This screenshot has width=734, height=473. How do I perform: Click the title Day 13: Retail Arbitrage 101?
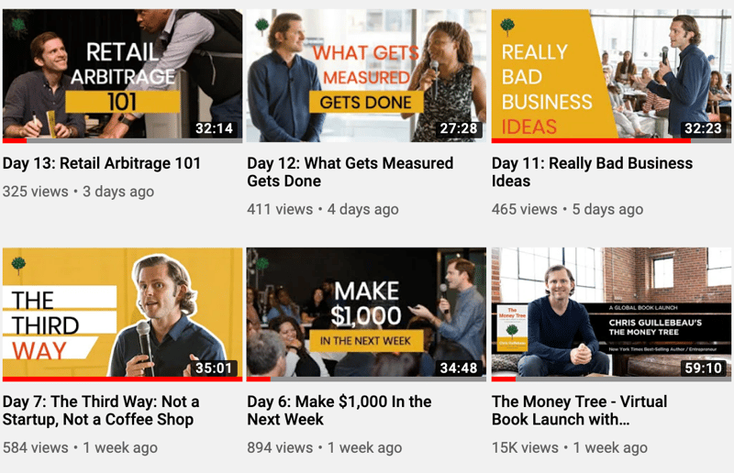(102, 163)
